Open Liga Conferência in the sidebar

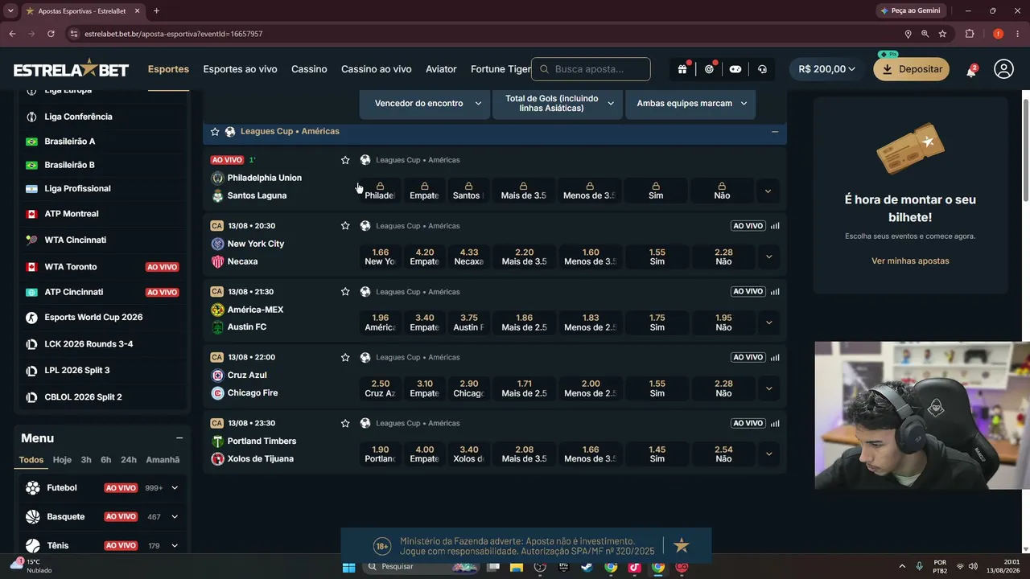78,117
